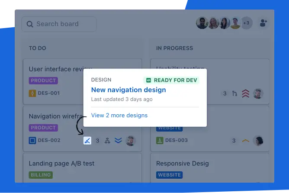289x193 pixels.
Task: Open the Responsive Desig card title
Action: click(183, 163)
